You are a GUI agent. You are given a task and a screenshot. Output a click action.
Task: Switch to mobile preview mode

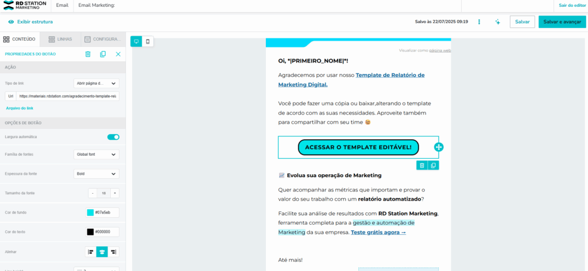tap(148, 41)
